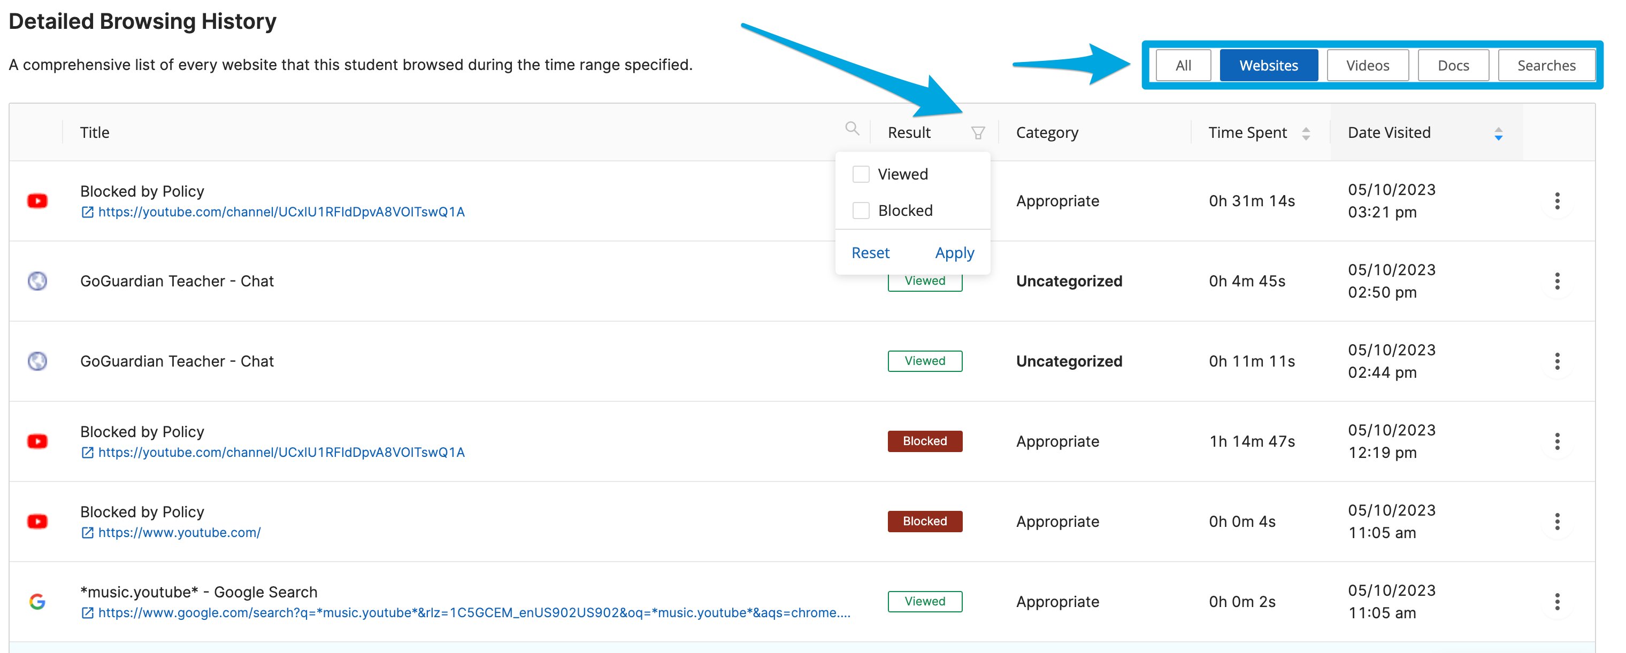Check the Viewed filter checkbox
1626x653 pixels.
[861, 174]
